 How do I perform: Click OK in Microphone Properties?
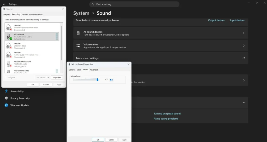(x=98, y=140)
